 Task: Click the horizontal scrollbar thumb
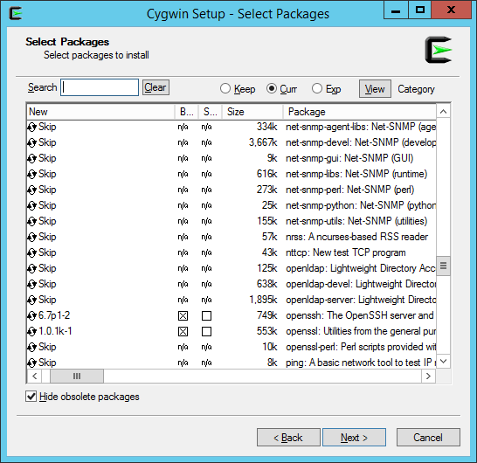(77, 376)
